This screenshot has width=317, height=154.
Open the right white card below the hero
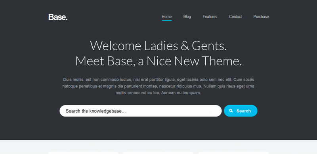click(233, 153)
